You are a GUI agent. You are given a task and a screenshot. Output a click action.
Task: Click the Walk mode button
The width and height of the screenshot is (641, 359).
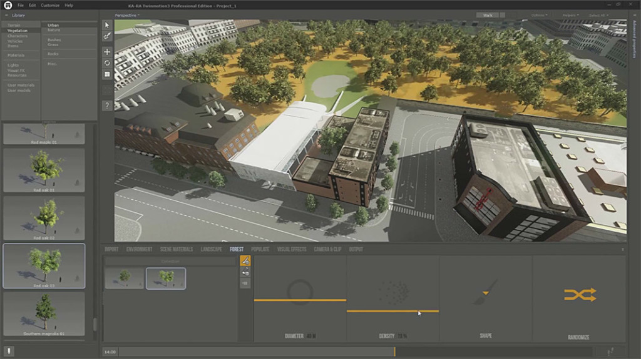point(488,15)
